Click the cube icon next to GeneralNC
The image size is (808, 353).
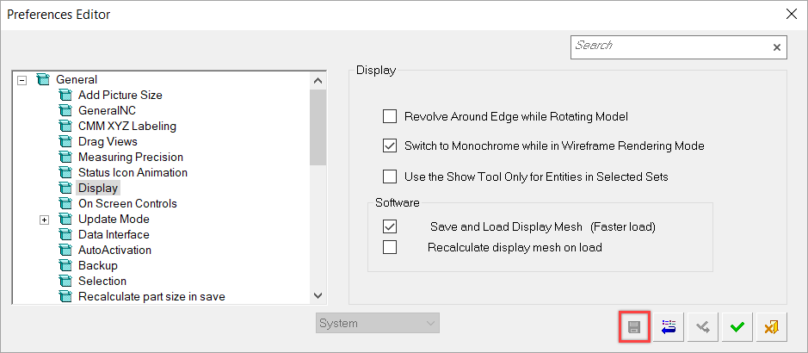pos(65,111)
